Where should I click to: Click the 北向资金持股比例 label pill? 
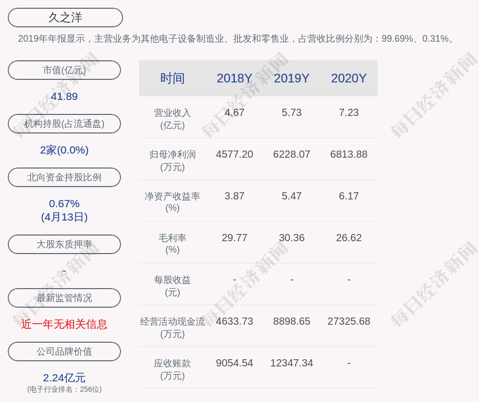click(64, 177)
